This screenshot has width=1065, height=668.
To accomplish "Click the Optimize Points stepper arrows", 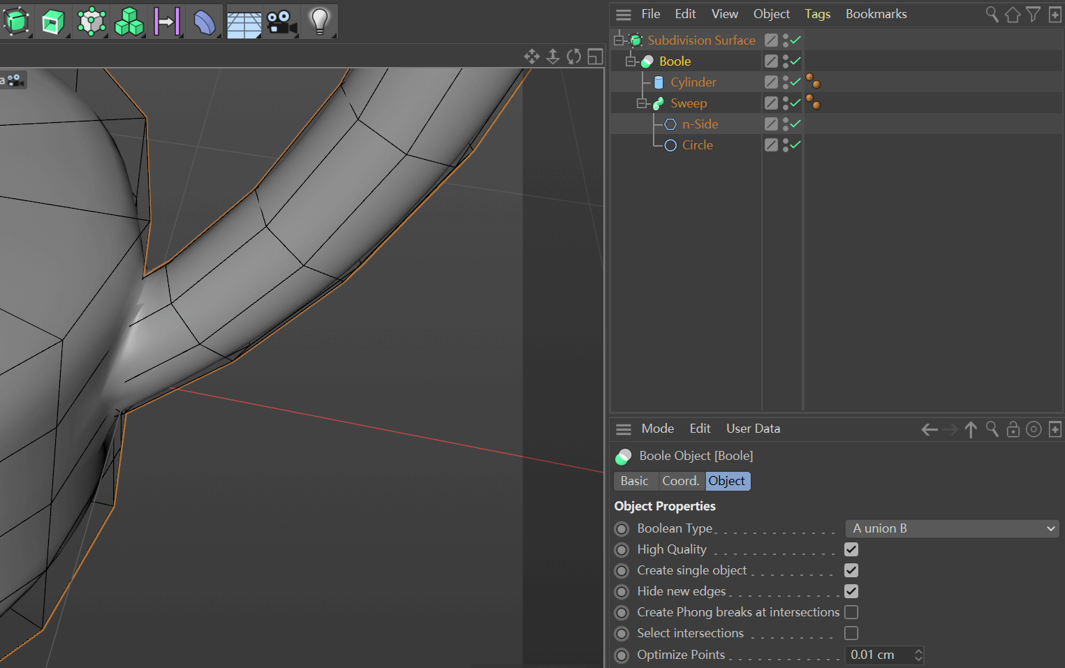I will pos(918,655).
